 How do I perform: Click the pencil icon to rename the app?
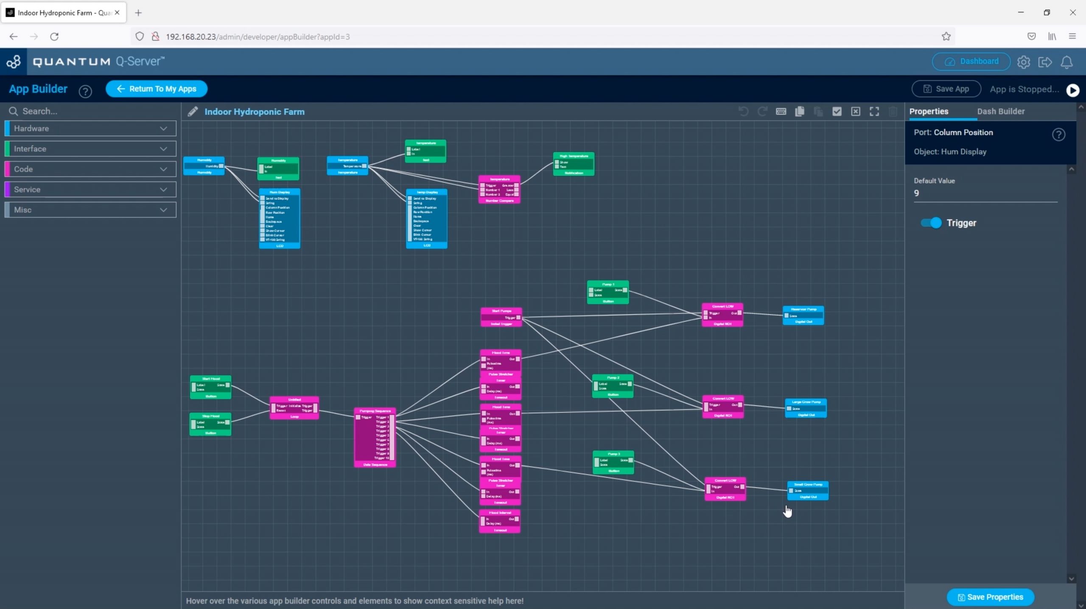point(193,112)
